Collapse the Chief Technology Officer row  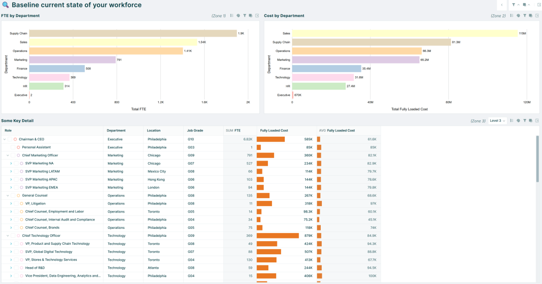click(x=7, y=236)
